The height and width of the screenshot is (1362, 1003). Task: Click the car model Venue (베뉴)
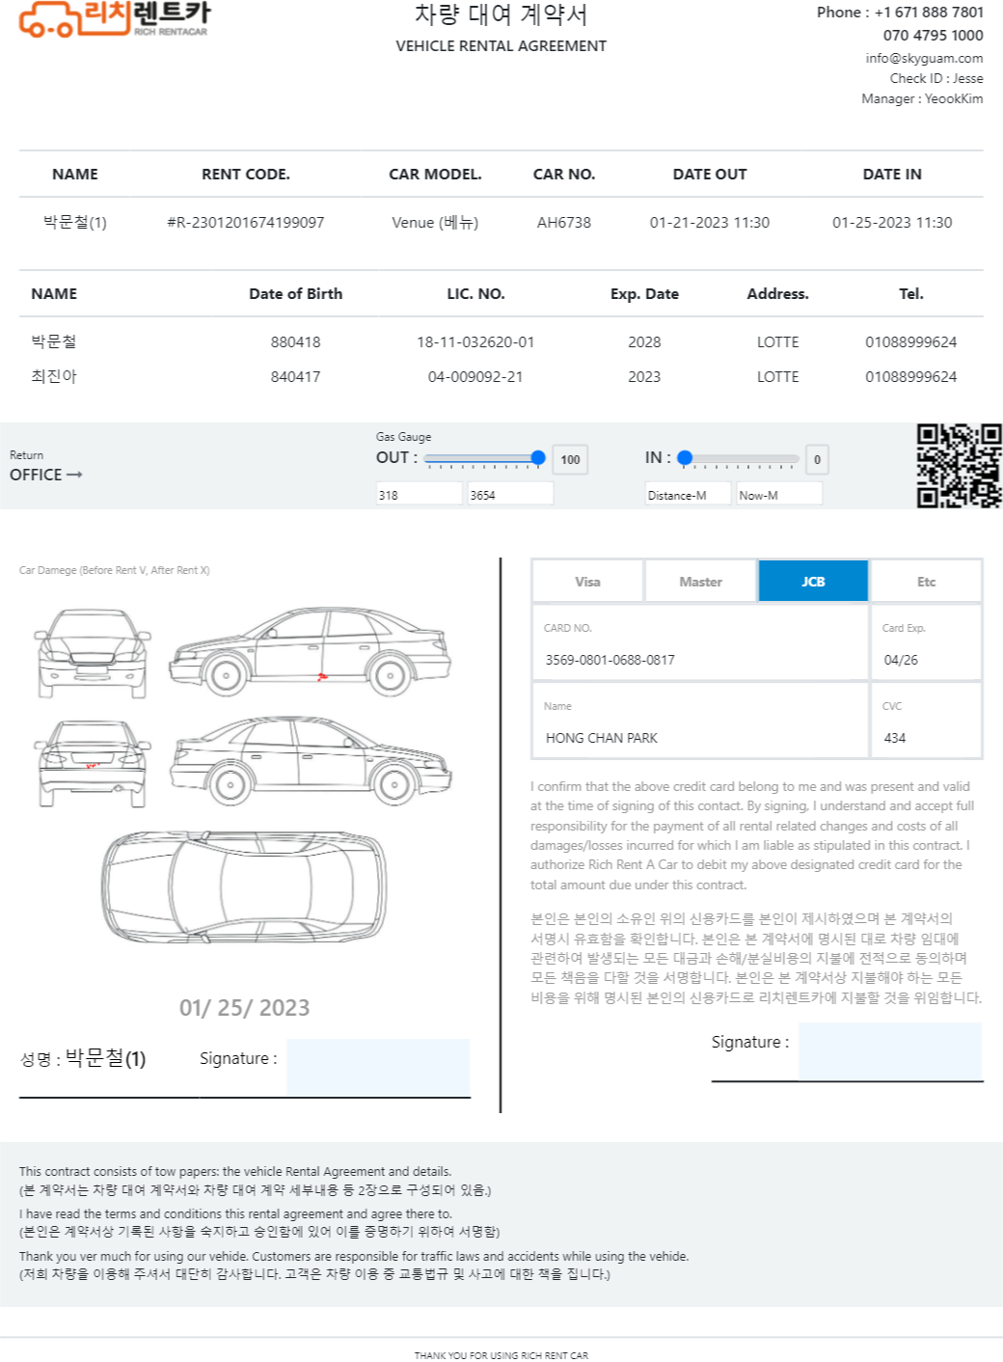[435, 222]
